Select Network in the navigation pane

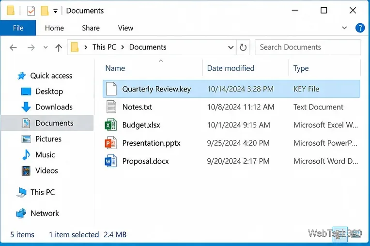(45, 213)
